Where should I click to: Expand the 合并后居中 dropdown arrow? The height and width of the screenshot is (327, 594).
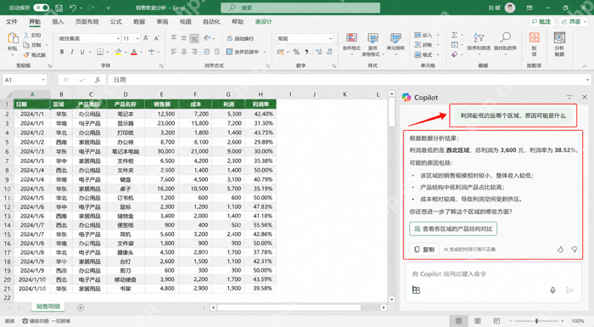tap(265, 52)
